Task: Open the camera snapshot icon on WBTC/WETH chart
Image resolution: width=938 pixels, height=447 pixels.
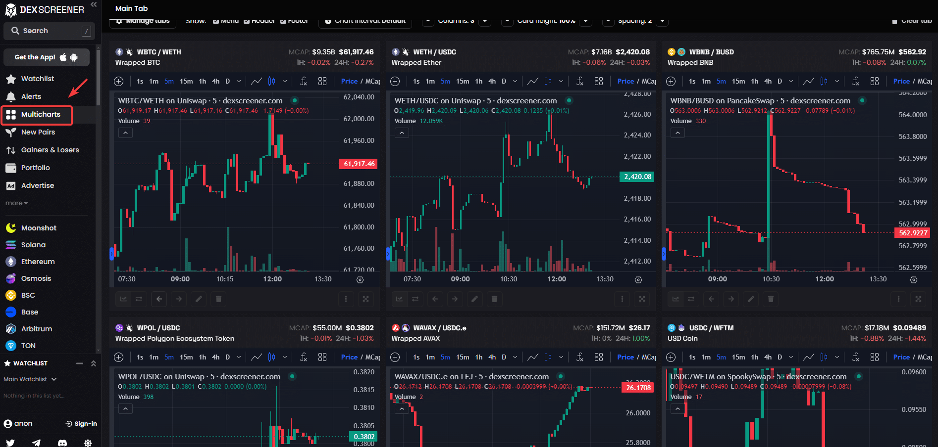Action: [360, 279]
